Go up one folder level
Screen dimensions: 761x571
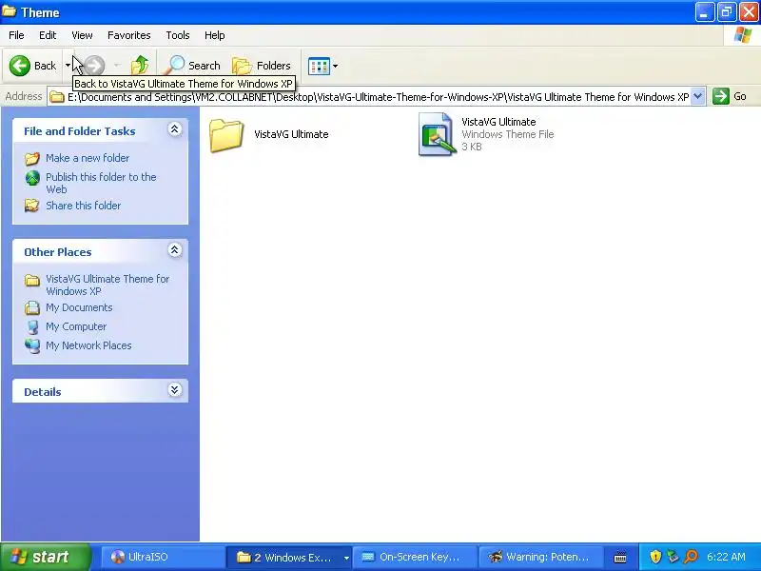coord(140,66)
